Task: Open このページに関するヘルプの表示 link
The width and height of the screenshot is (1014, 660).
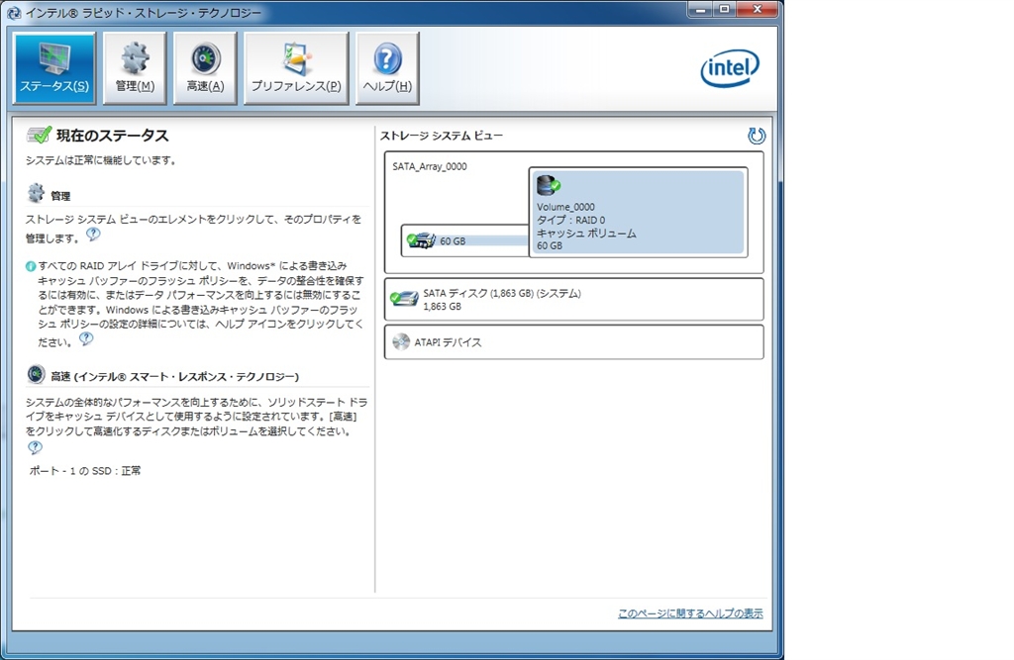Action: (690, 613)
